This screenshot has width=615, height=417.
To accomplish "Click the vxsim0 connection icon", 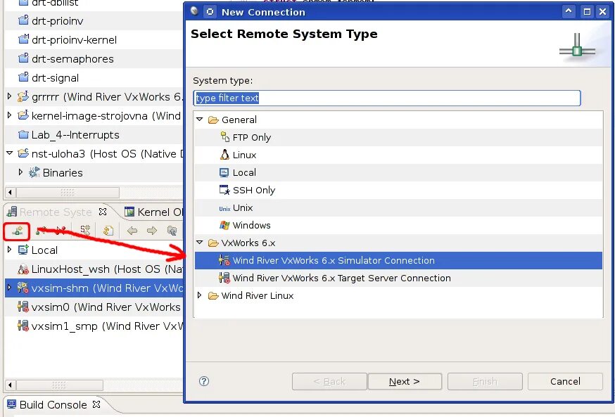I will click(23, 307).
